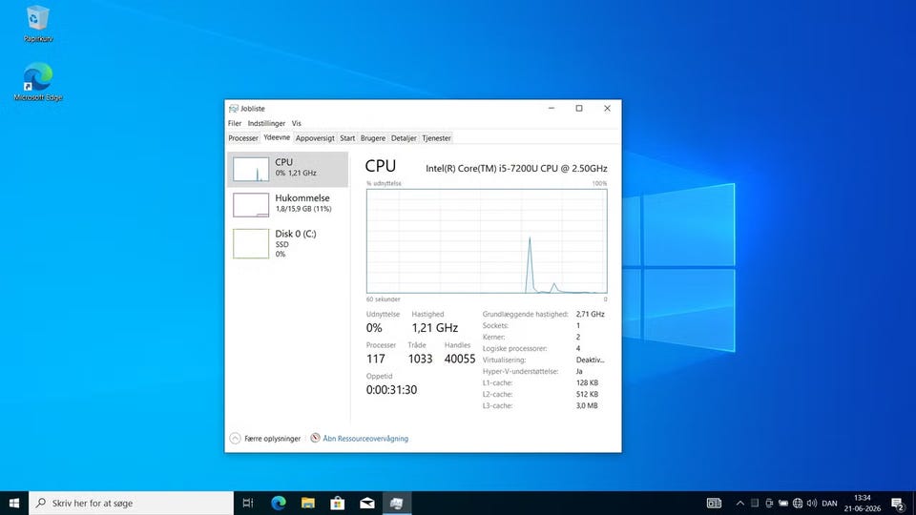
Task: Switch to the Start tab
Action: point(347,138)
